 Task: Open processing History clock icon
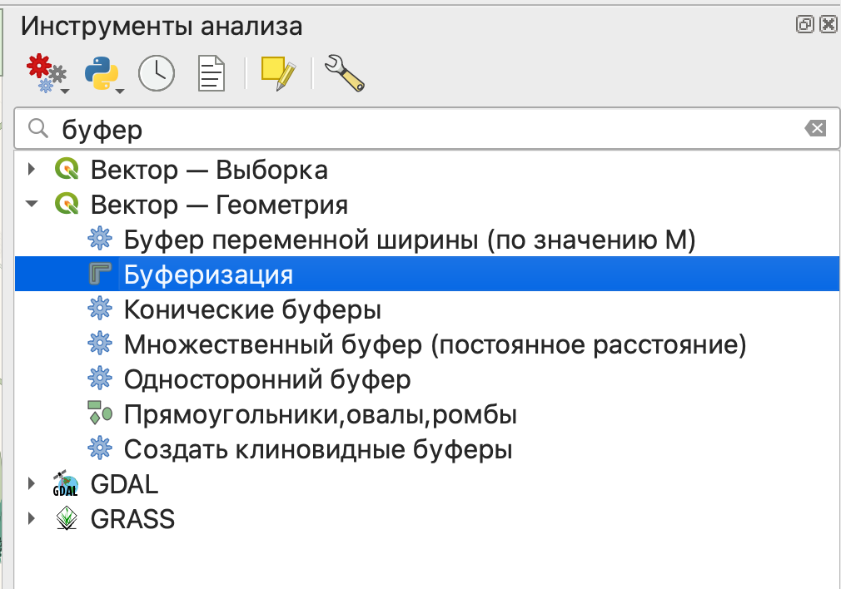(157, 74)
